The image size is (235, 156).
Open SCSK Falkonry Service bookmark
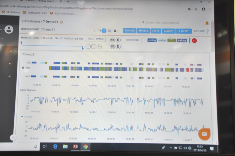63,13
